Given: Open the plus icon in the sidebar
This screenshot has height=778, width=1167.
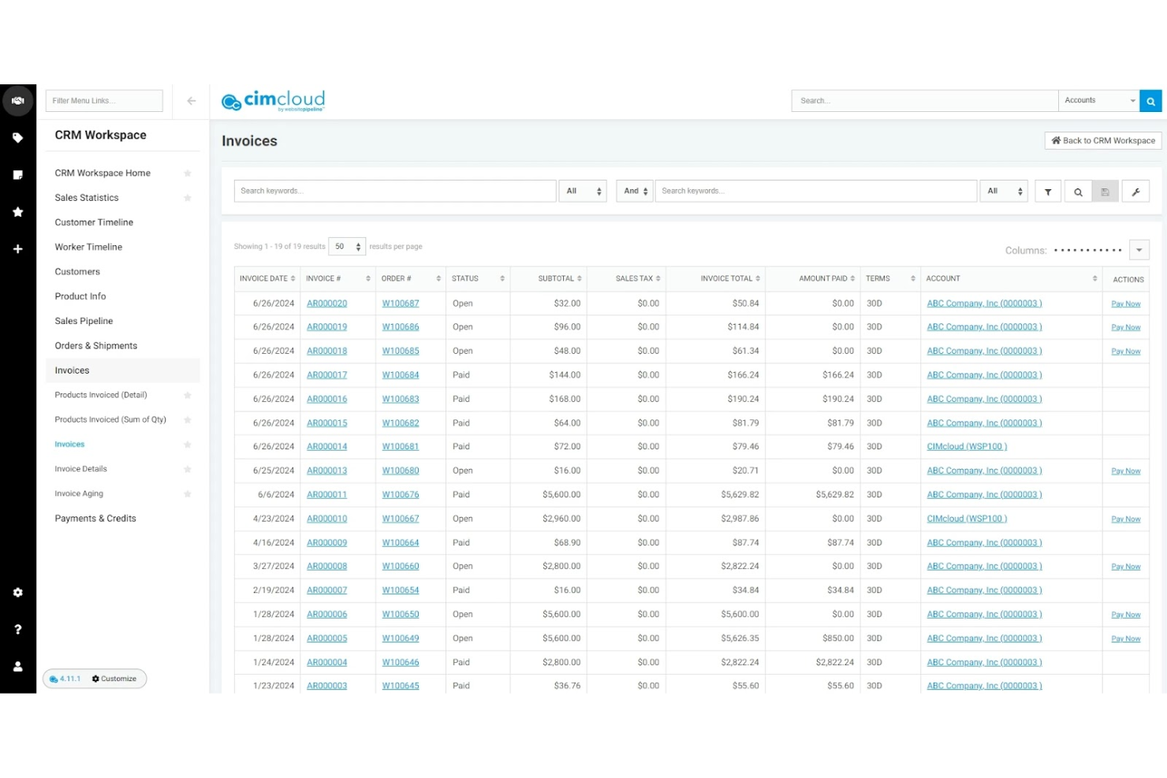Looking at the screenshot, I should pyautogui.click(x=17, y=249).
